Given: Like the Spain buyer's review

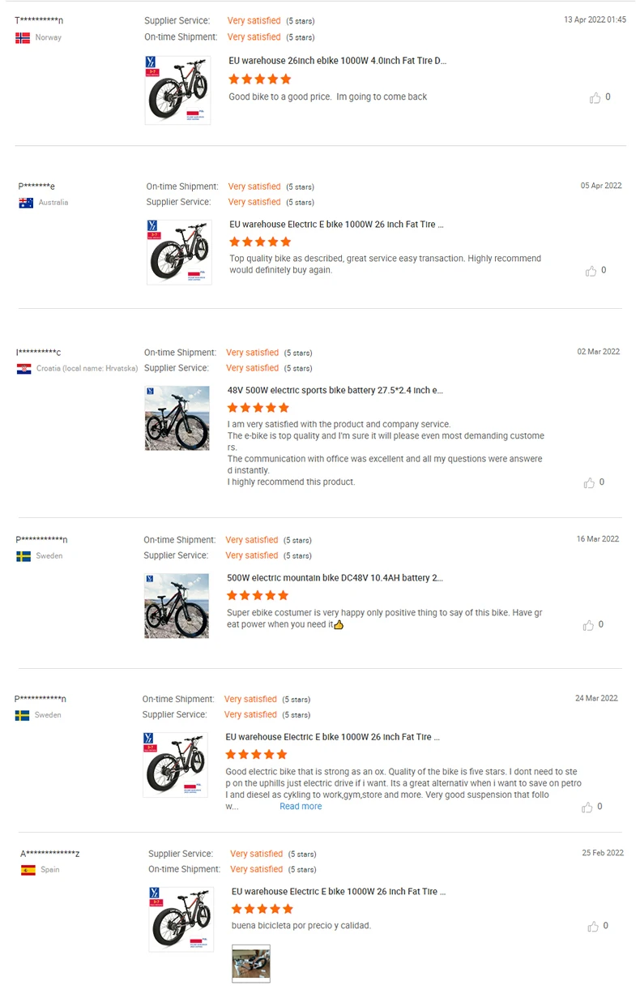Looking at the screenshot, I should coord(593,926).
